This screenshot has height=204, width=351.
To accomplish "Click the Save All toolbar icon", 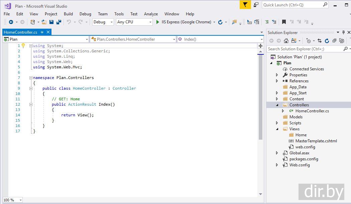I will (x=59, y=22).
